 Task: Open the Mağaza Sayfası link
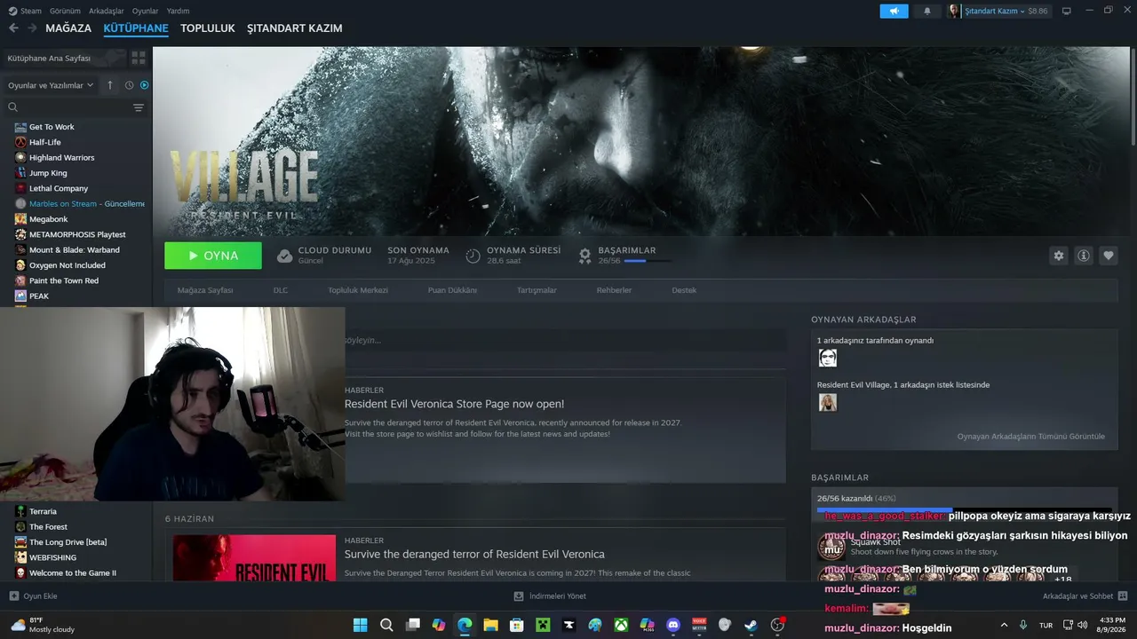click(x=205, y=290)
